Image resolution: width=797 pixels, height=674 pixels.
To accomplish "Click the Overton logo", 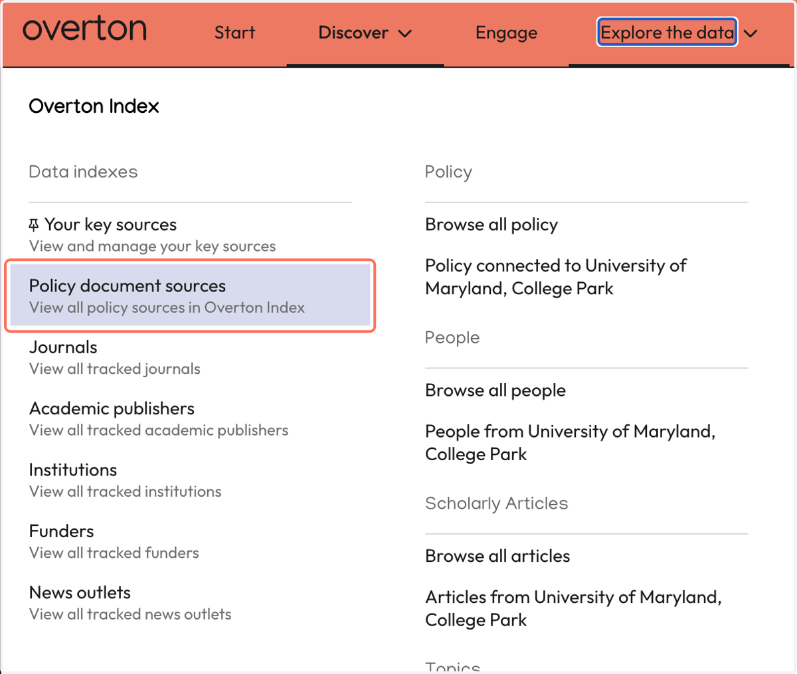I will (84, 30).
